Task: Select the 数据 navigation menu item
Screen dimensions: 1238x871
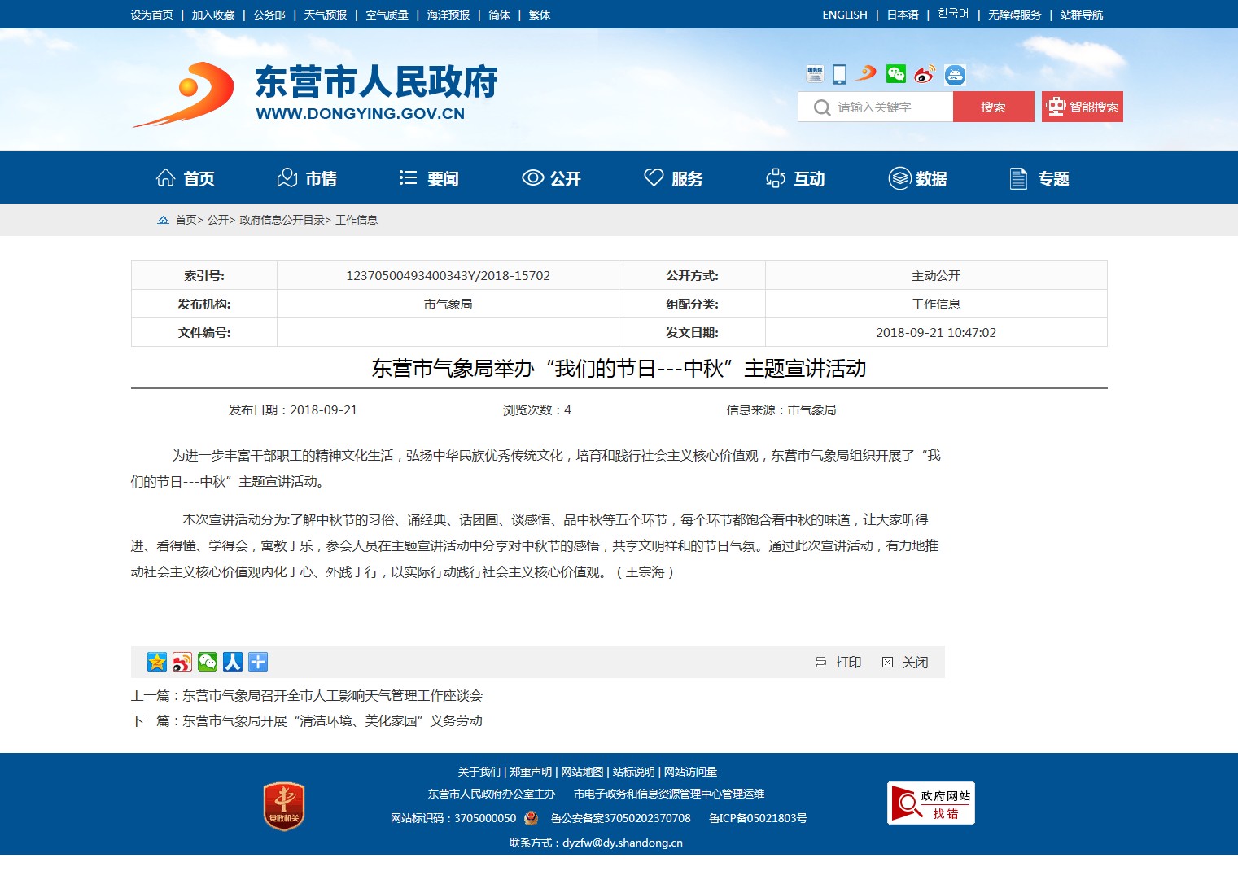Action: coord(917,178)
